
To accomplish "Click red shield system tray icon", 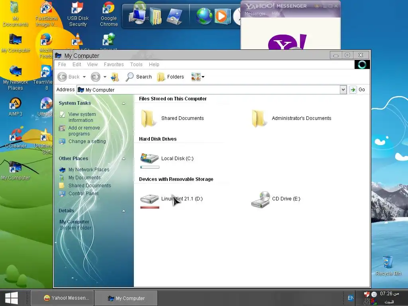I will click(367, 294).
